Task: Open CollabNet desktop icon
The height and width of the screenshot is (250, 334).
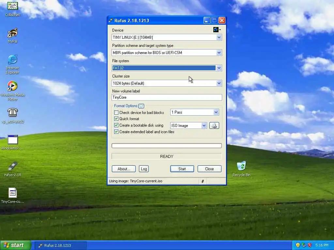Action: 13,8
